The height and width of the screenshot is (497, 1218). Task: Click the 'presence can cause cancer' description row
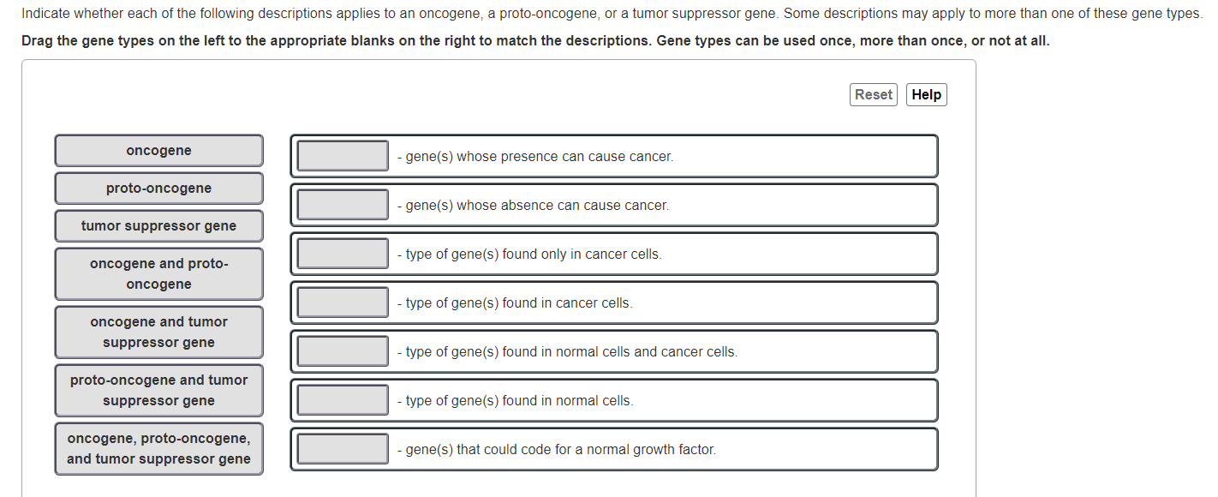[x=613, y=156]
